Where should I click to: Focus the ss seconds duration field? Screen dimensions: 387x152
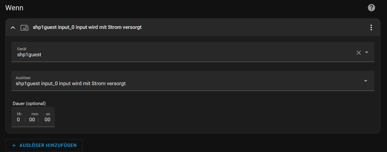pyautogui.click(x=47, y=119)
